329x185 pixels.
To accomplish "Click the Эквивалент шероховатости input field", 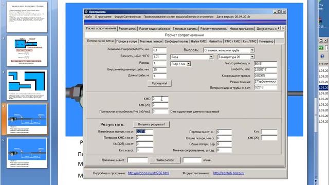I will (x=159, y=50).
